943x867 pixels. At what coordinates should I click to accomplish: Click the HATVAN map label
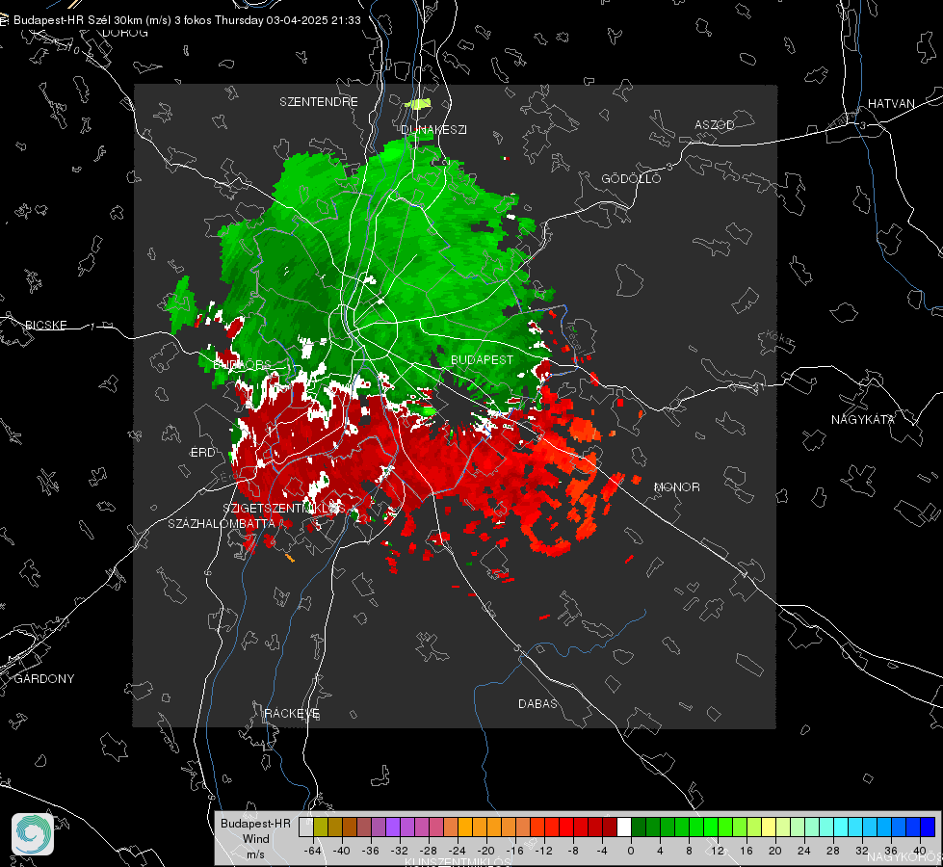891,103
